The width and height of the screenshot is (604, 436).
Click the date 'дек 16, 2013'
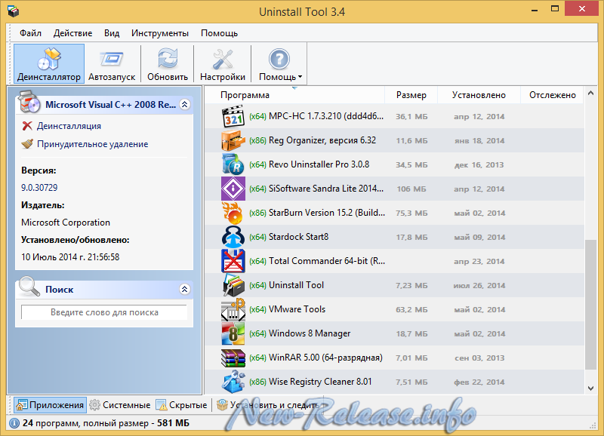point(479,164)
